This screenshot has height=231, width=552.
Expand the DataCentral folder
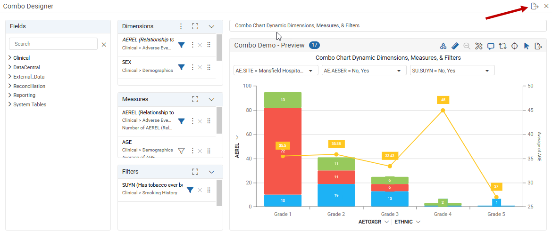click(x=10, y=67)
